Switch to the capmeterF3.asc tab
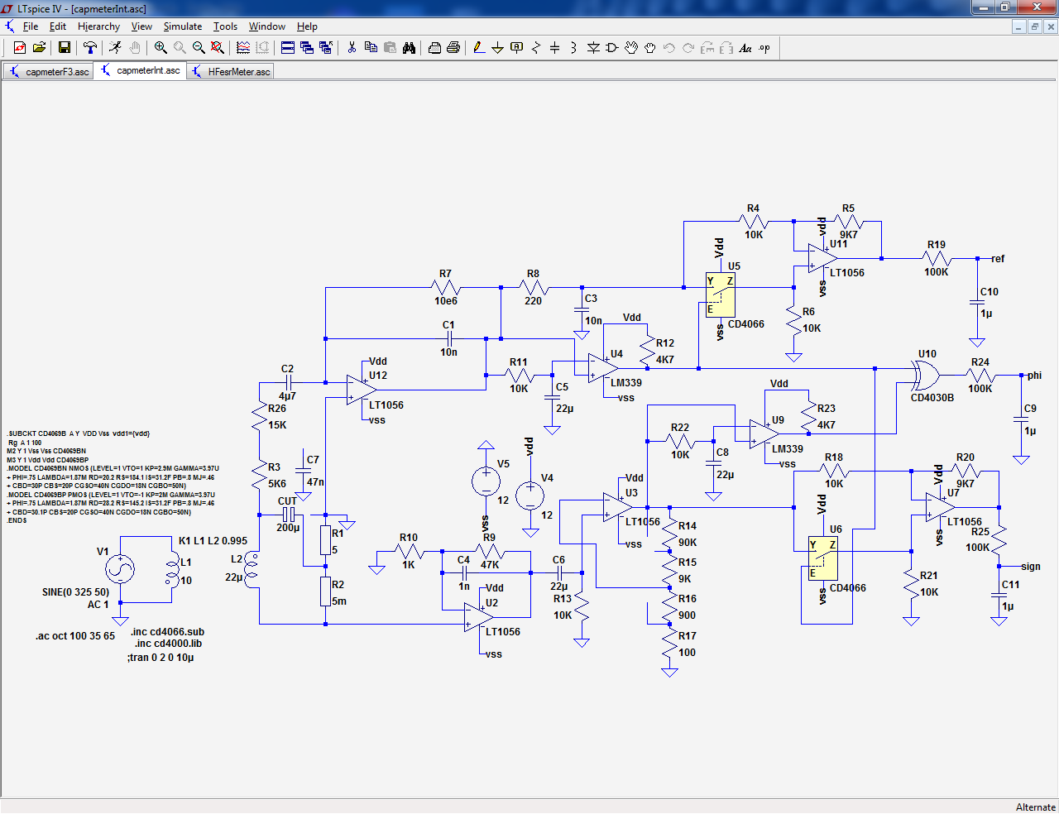The image size is (1059, 814). click(x=49, y=72)
